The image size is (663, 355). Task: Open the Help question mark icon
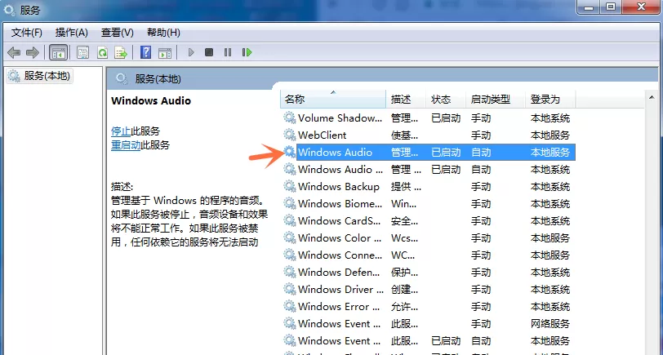point(146,52)
